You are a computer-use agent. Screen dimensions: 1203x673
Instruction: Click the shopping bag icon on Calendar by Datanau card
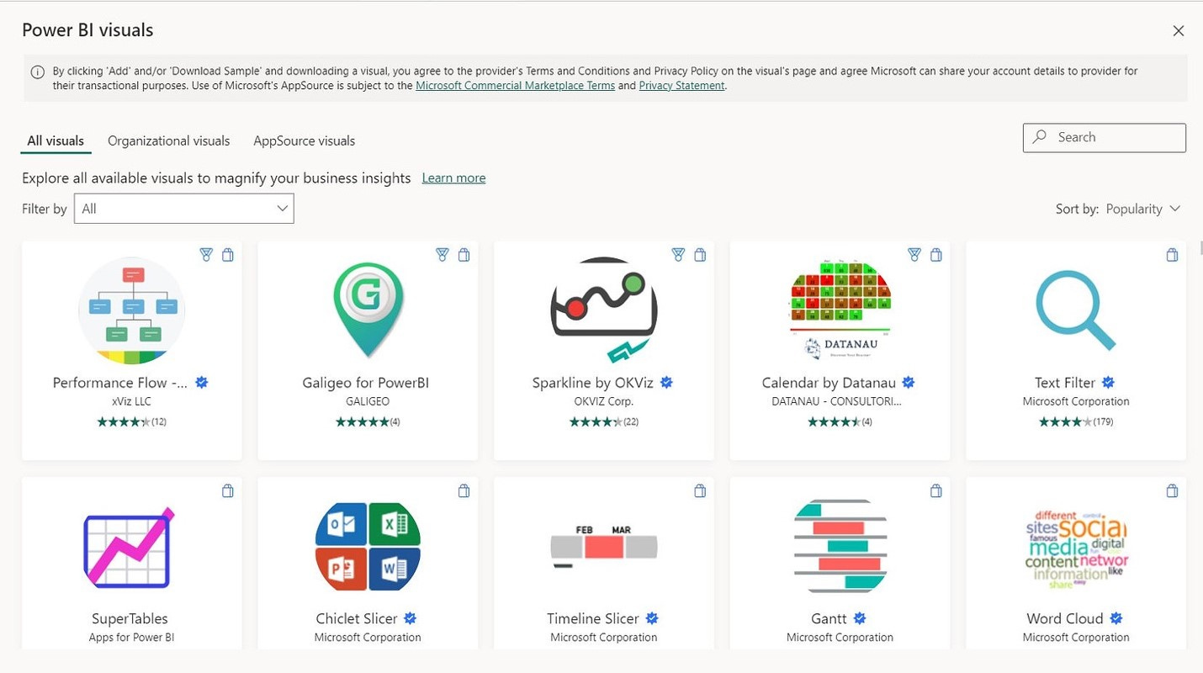tap(937, 255)
